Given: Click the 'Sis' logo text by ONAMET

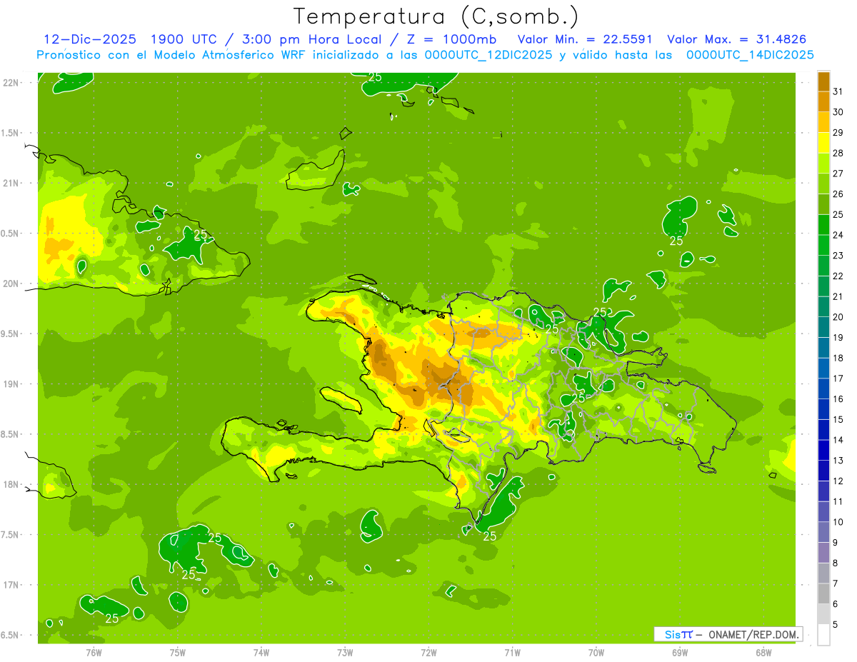Looking at the screenshot, I should 673,634.
